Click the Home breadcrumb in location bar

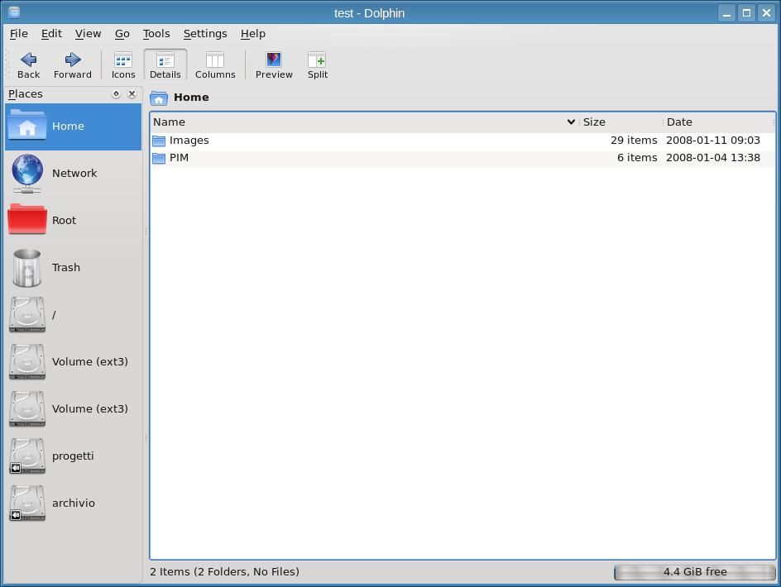tap(191, 97)
